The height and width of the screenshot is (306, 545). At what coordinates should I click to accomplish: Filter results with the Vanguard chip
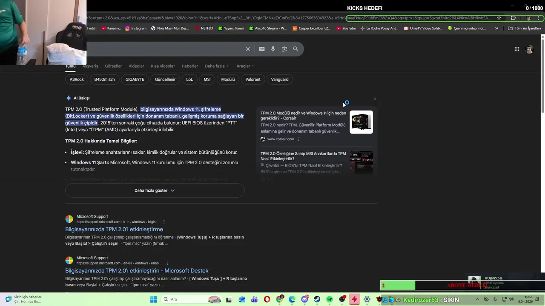pos(280,79)
